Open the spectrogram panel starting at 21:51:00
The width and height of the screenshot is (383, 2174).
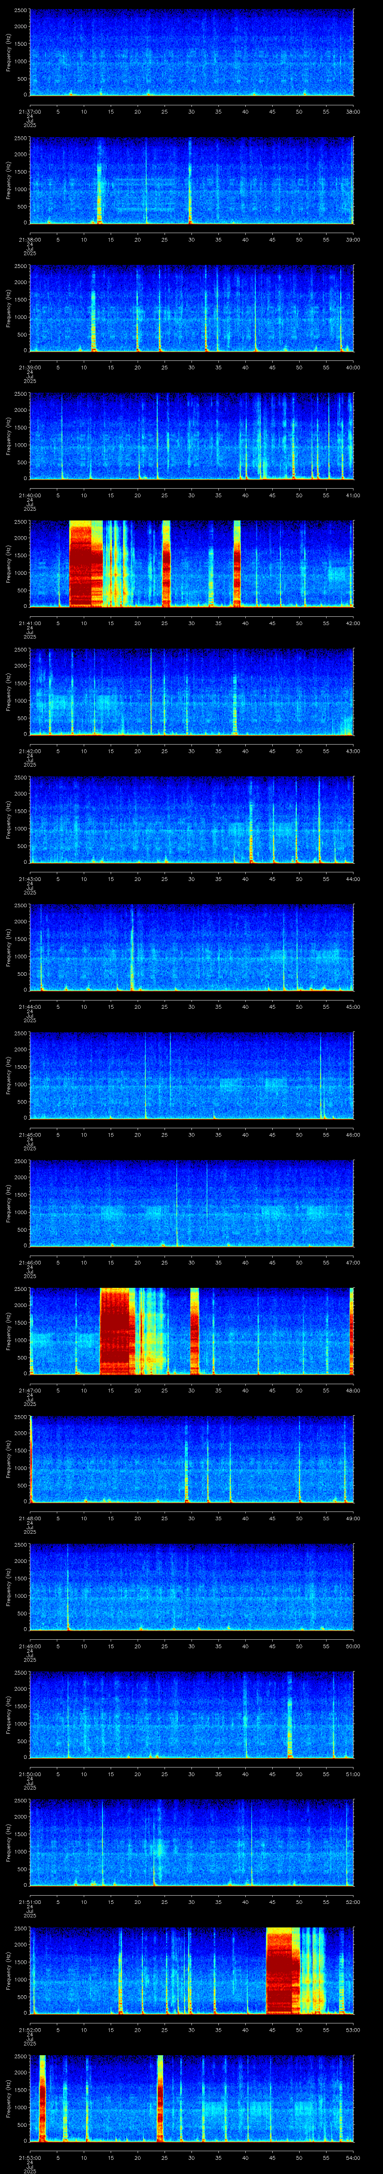(x=192, y=1842)
